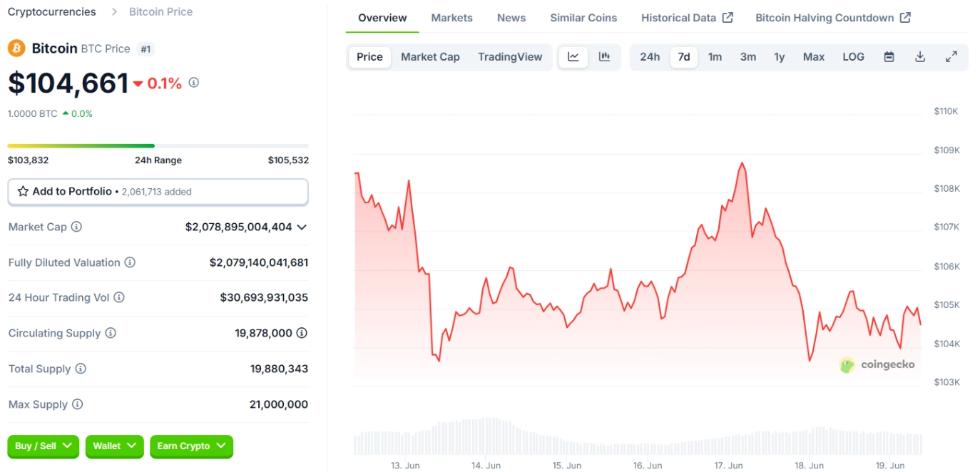The image size is (980, 472).
Task: Switch to line chart view icon
Action: pos(573,57)
